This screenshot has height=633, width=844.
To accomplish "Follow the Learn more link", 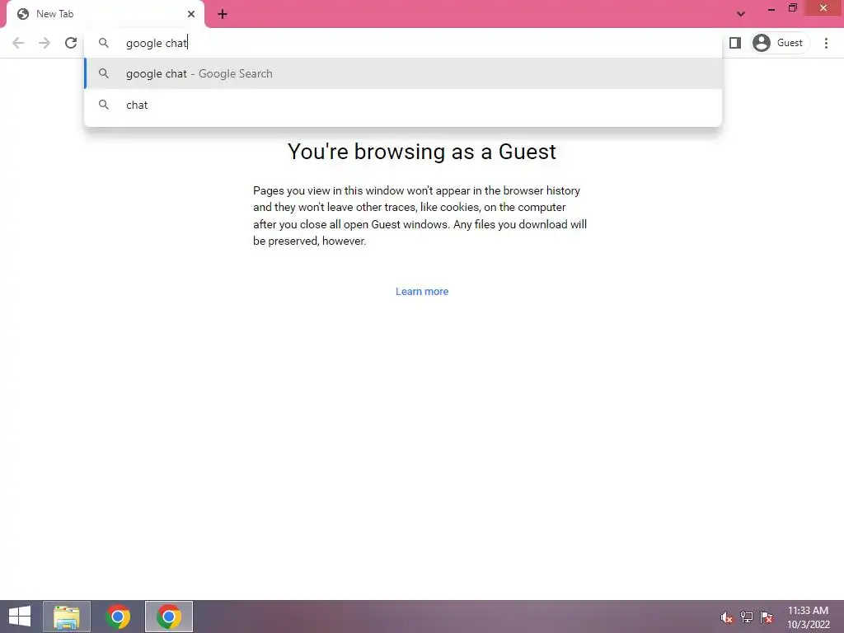I will point(422,292).
